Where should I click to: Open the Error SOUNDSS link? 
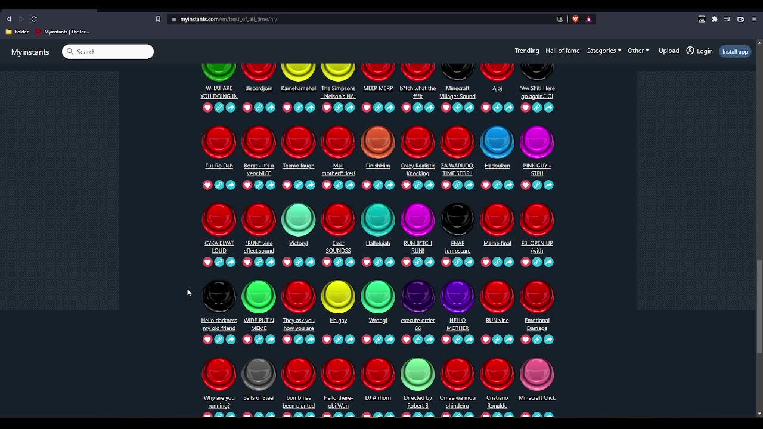pos(338,247)
